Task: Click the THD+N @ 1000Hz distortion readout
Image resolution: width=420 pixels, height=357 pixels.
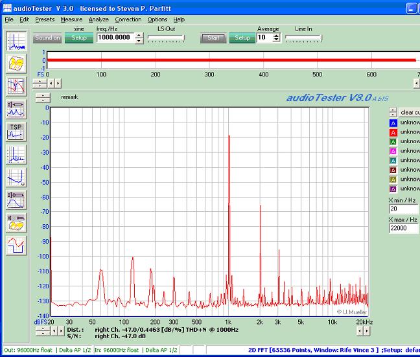Action: pos(167,330)
